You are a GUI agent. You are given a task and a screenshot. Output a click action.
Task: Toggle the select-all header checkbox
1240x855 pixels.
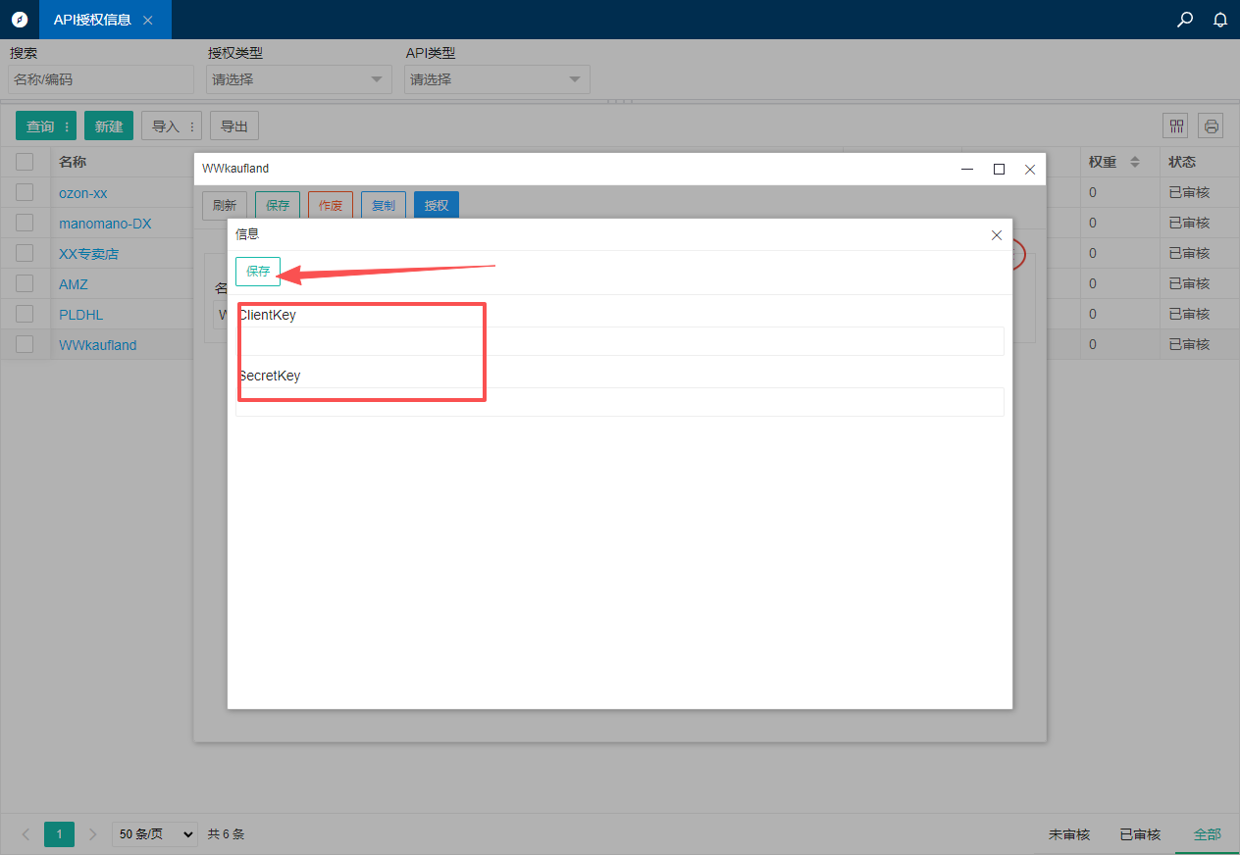[x=25, y=162]
